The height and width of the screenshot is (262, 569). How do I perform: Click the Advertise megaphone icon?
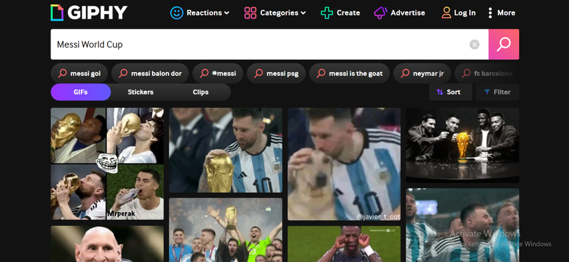pos(380,13)
